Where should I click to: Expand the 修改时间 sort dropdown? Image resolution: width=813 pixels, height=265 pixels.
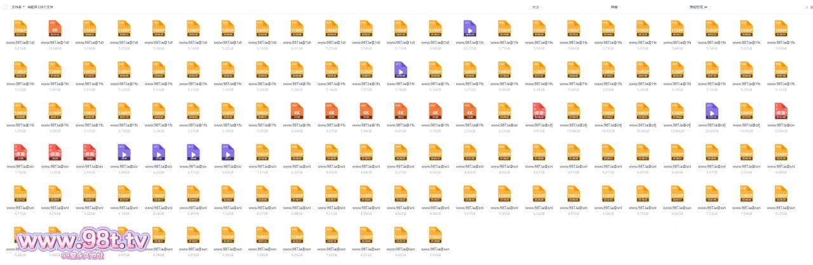click(x=697, y=7)
